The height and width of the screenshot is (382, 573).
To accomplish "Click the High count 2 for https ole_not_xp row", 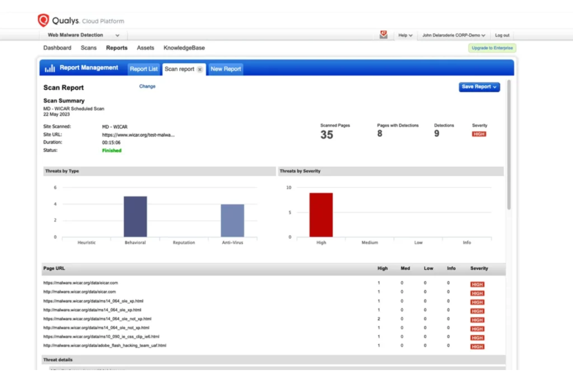I will click(379, 319).
